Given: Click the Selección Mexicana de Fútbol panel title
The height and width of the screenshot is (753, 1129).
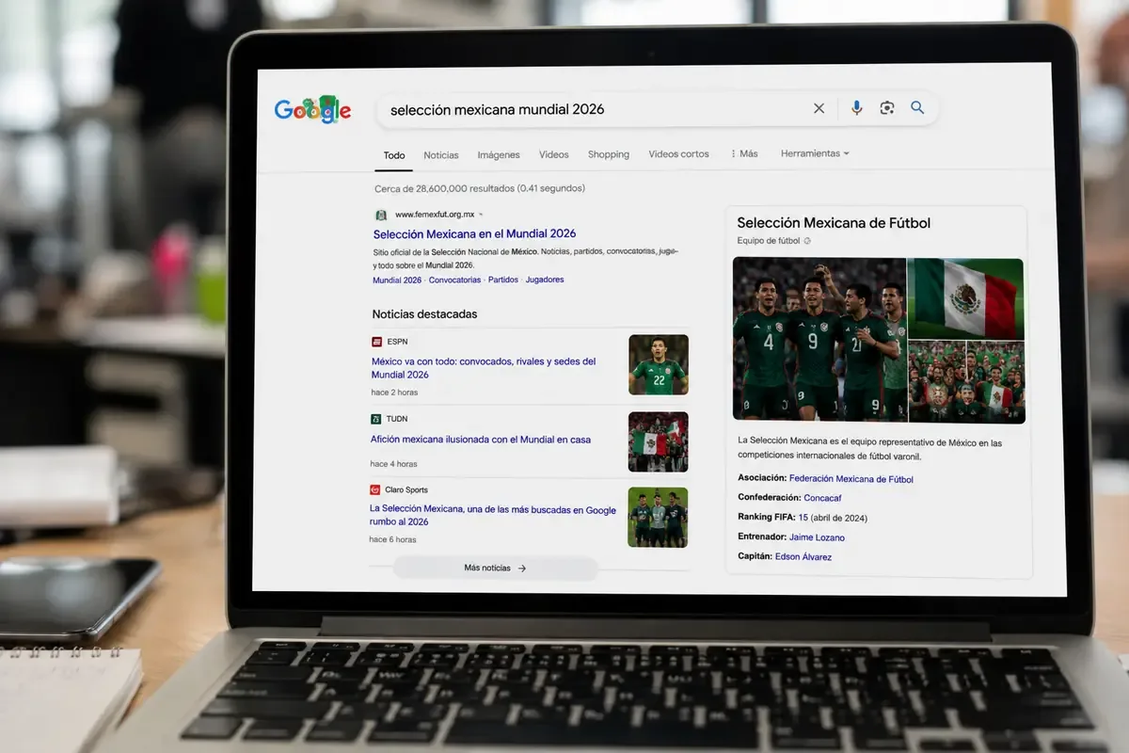Looking at the screenshot, I should pyautogui.click(x=834, y=223).
